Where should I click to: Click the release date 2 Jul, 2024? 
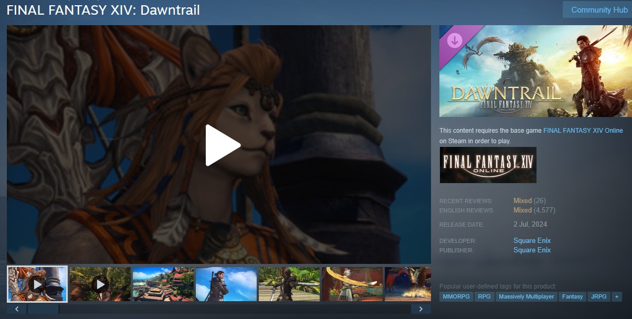530,225
